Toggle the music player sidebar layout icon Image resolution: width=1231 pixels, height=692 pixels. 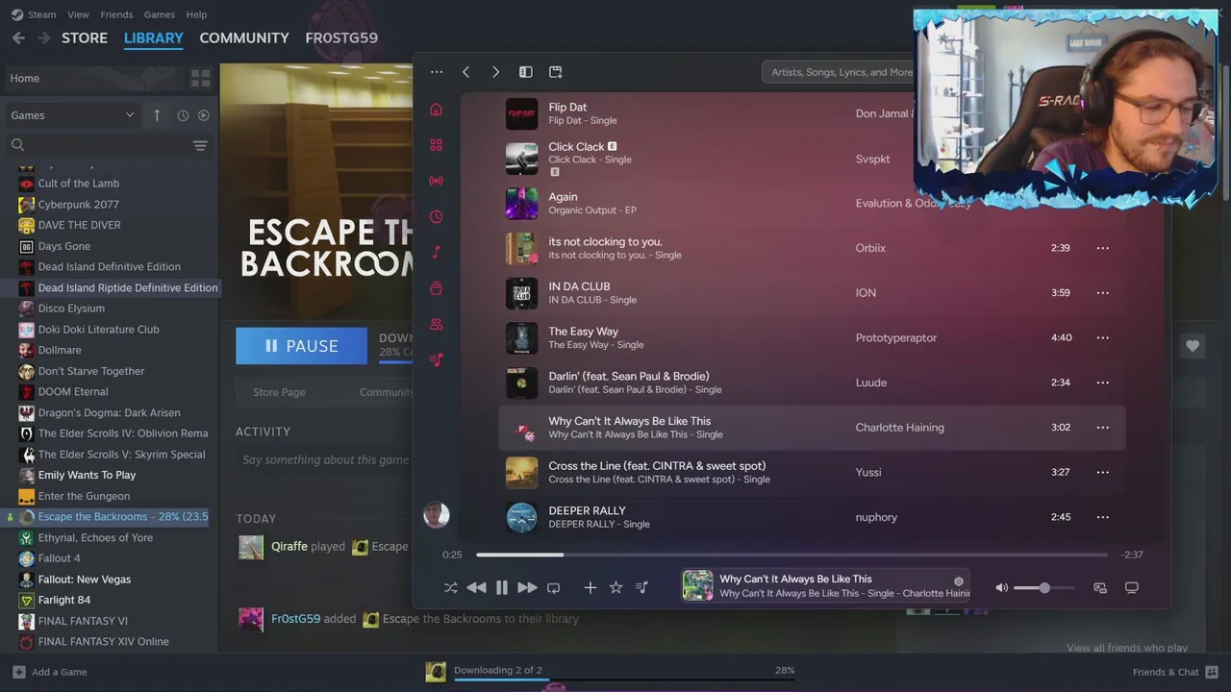(x=525, y=72)
